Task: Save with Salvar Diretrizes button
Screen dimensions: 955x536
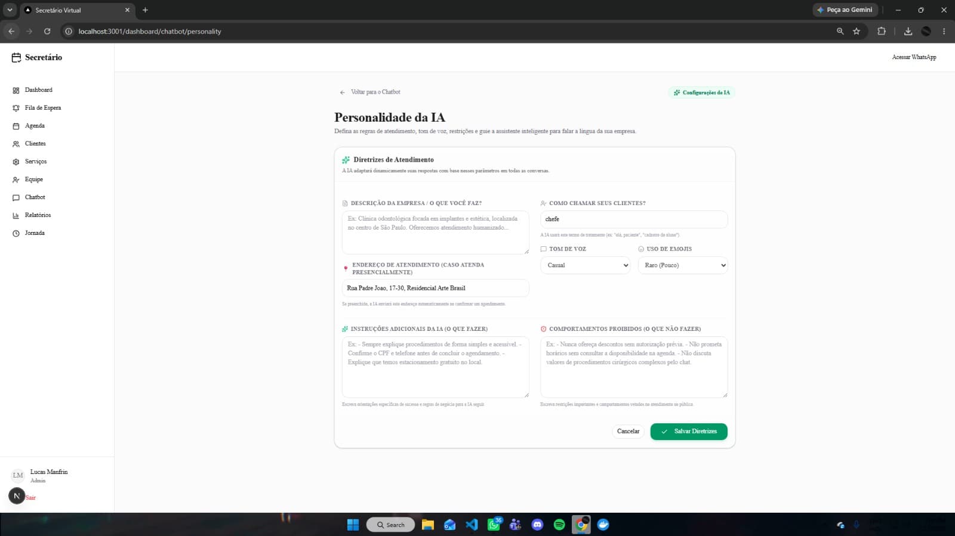Action: [689, 431]
